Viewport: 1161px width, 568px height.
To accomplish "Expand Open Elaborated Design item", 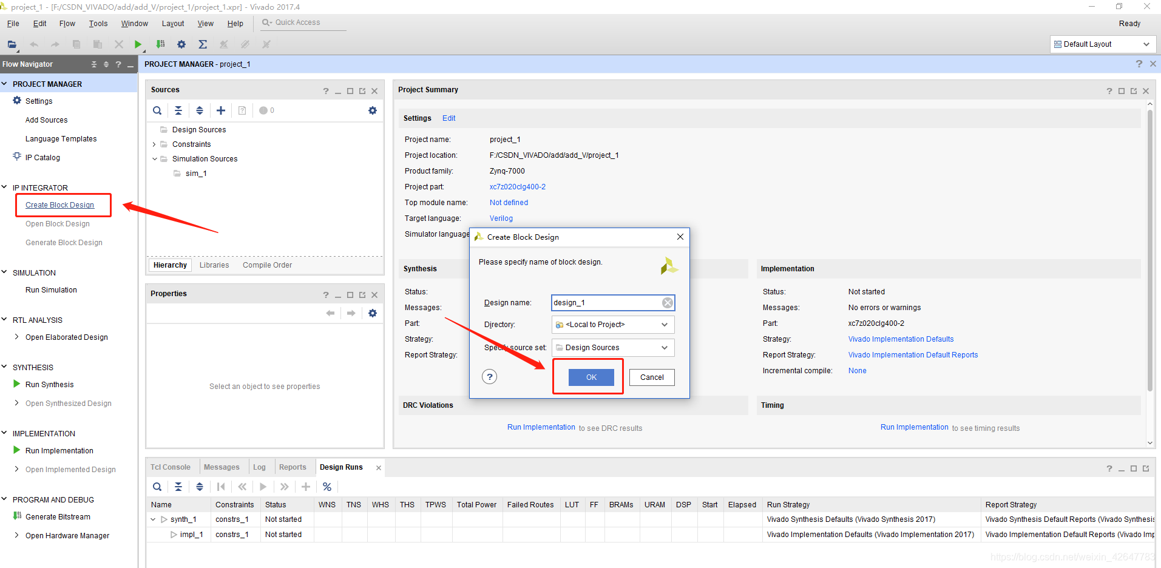I will pyautogui.click(x=16, y=337).
